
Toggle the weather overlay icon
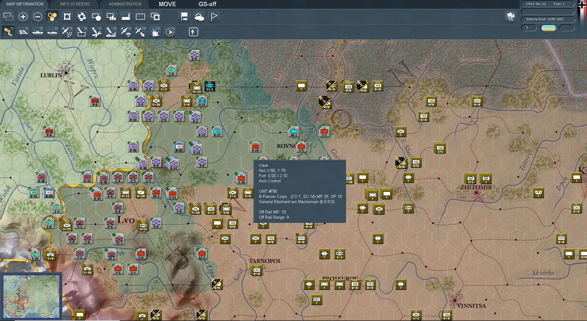pos(199,17)
